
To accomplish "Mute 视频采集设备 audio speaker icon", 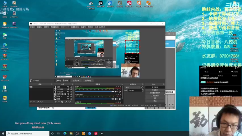I will [116, 99].
